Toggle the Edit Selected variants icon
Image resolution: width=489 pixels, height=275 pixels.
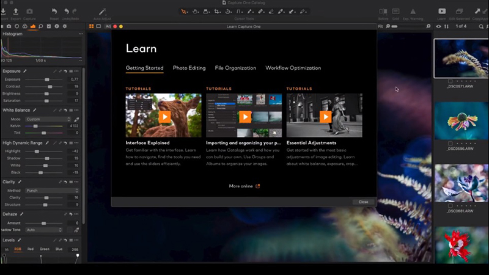[459, 11]
